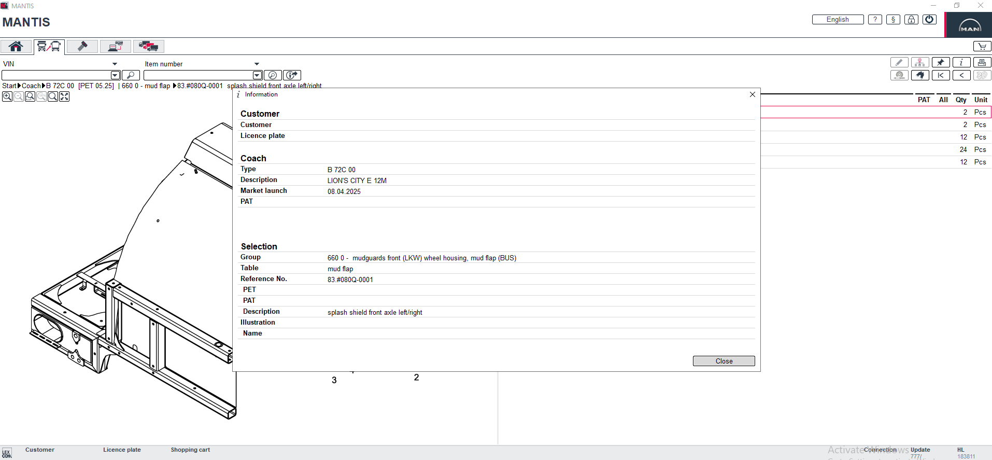Click the padlock lock icon

tap(911, 20)
